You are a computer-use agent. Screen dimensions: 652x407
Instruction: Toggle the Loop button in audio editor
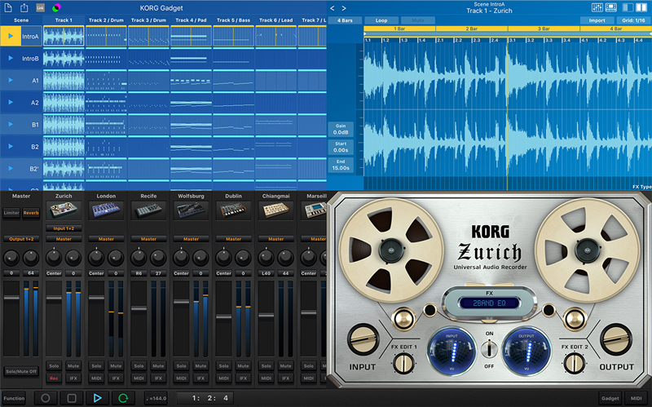coord(381,20)
